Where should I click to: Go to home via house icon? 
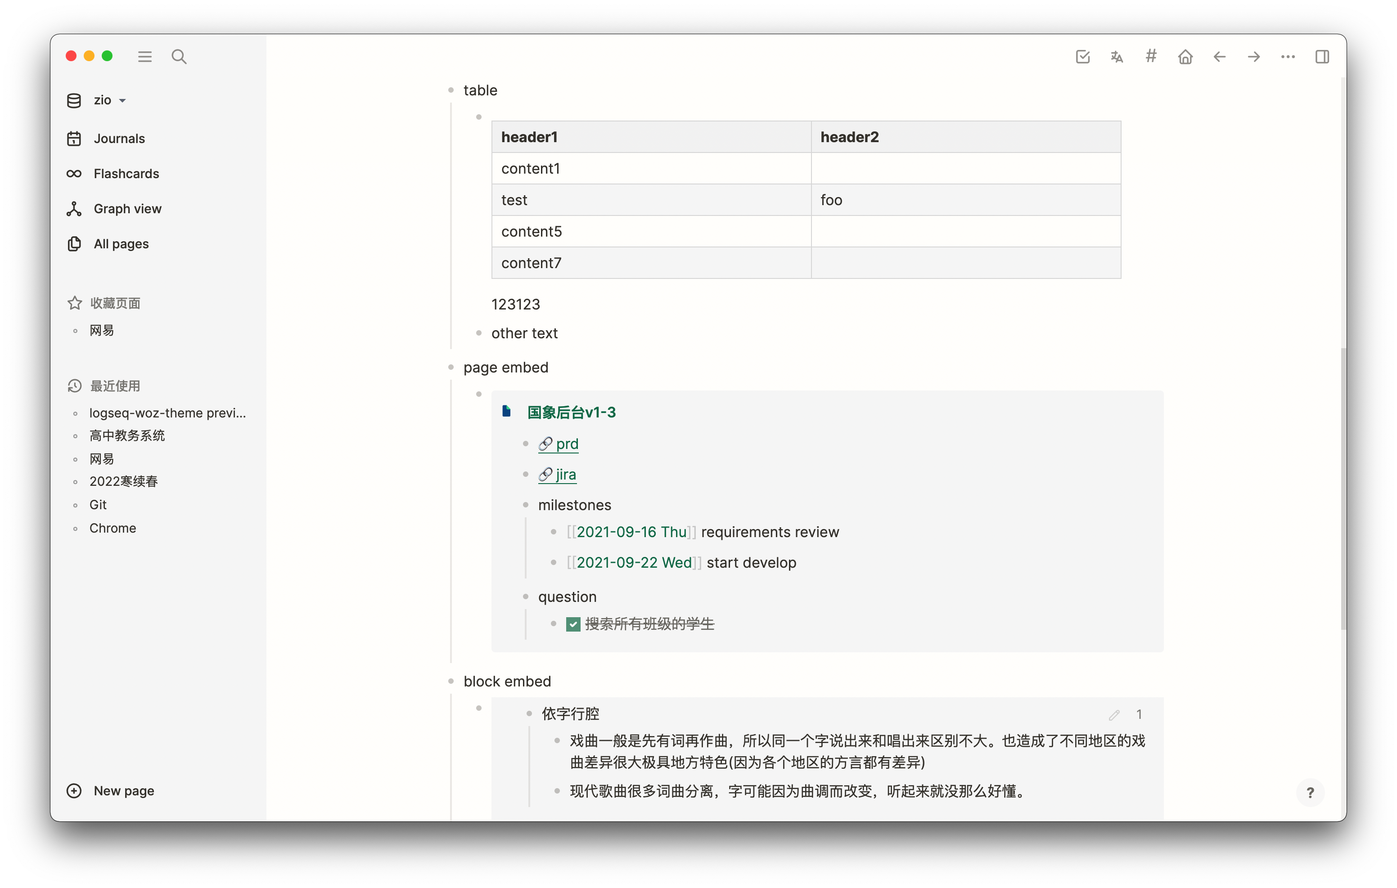[x=1185, y=56]
